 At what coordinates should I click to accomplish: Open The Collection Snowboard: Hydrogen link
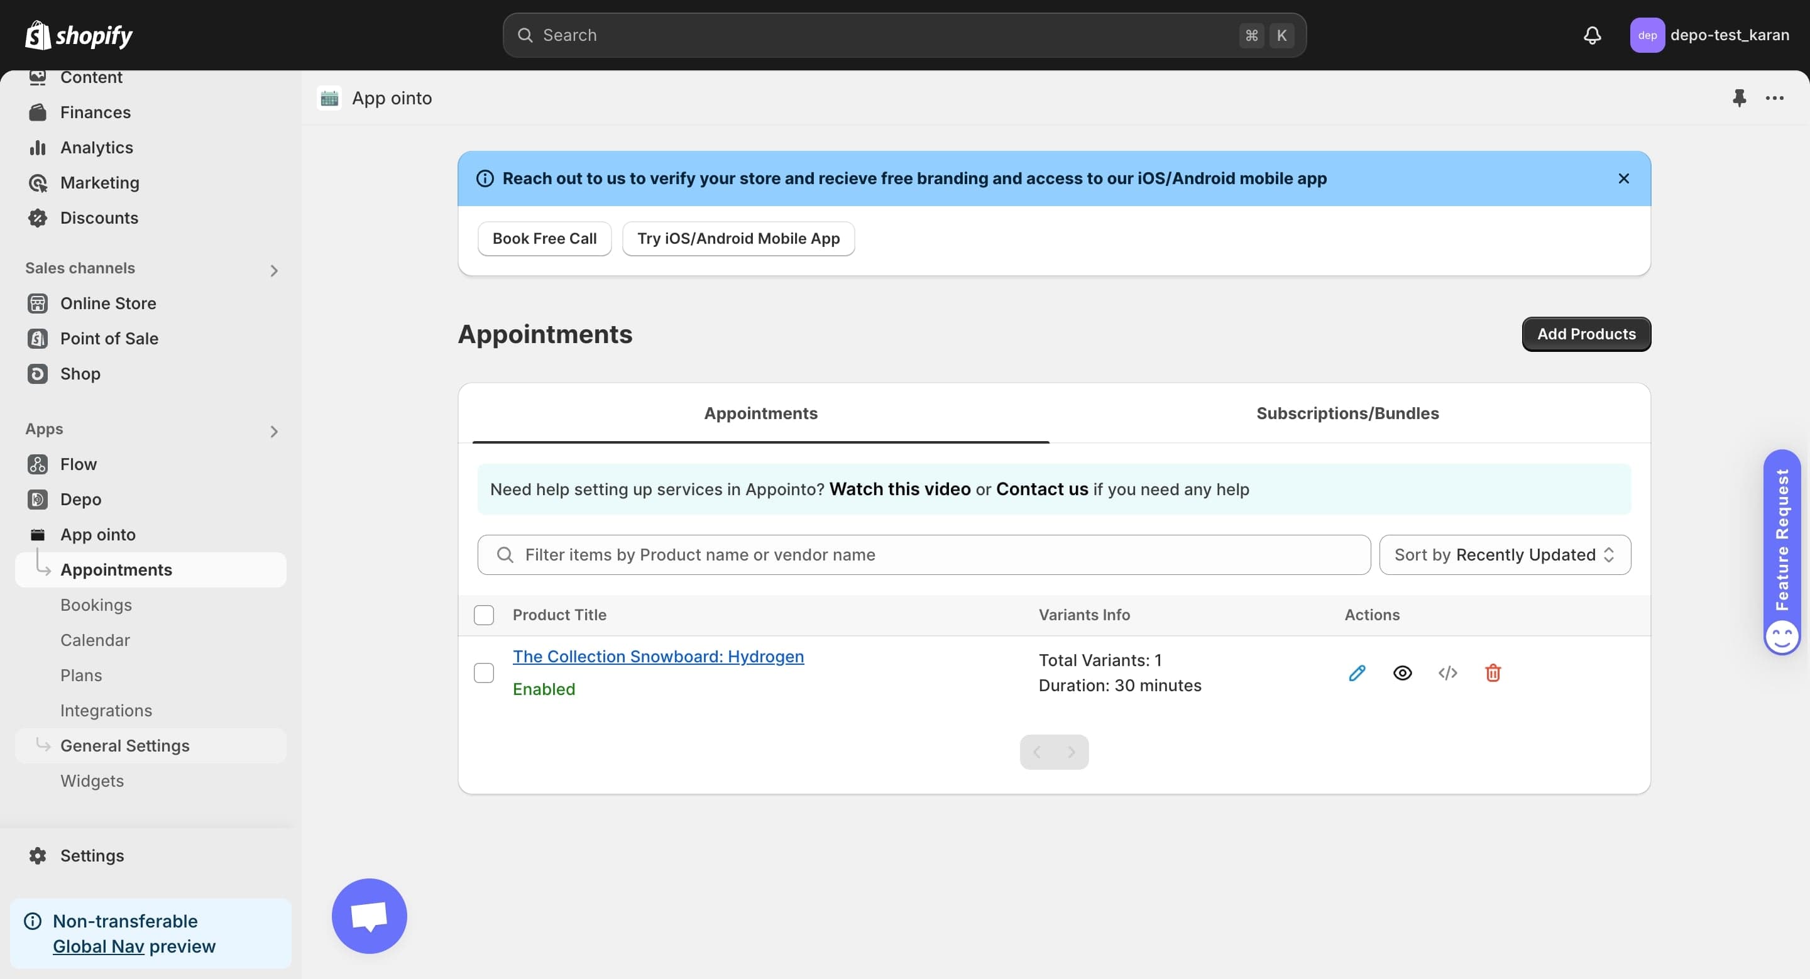tap(659, 657)
